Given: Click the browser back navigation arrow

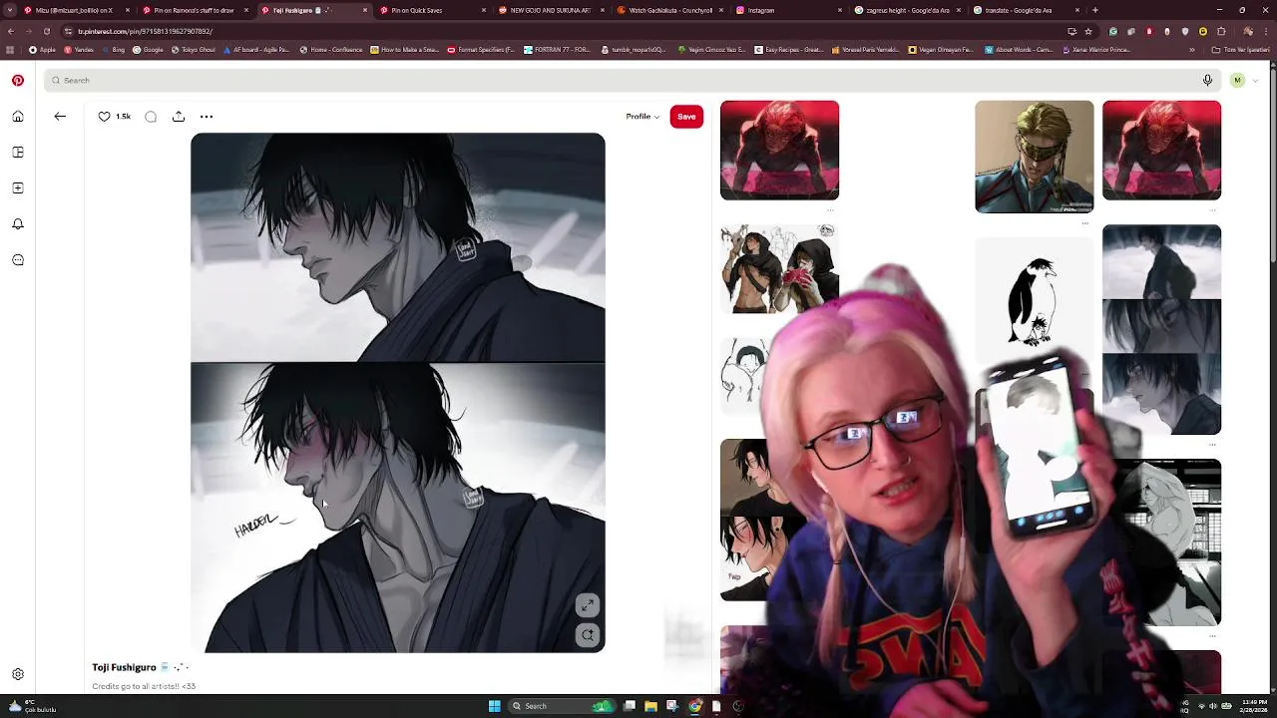Looking at the screenshot, I should (11, 31).
